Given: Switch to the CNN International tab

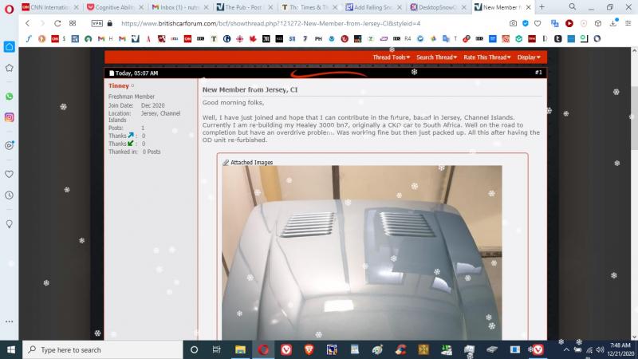Looking at the screenshot, I should pos(48,6).
